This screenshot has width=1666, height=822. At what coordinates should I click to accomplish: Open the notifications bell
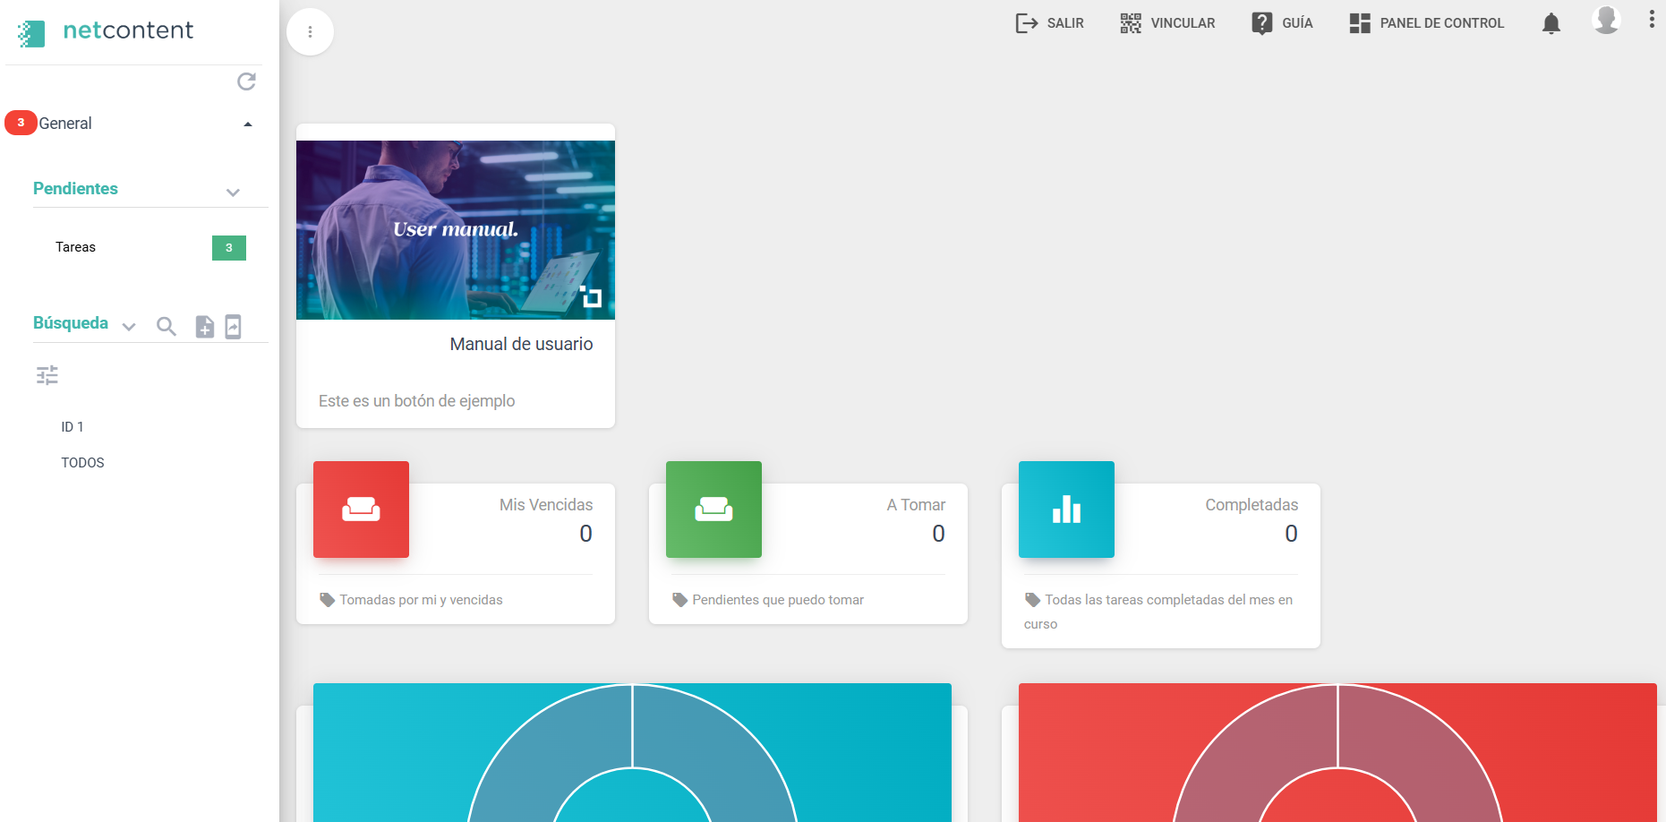tap(1551, 23)
